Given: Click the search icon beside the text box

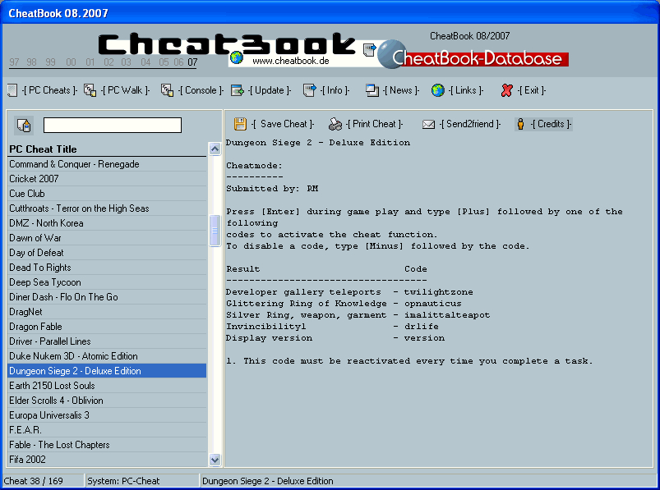Looking at the screenshot, I should 24,126.
